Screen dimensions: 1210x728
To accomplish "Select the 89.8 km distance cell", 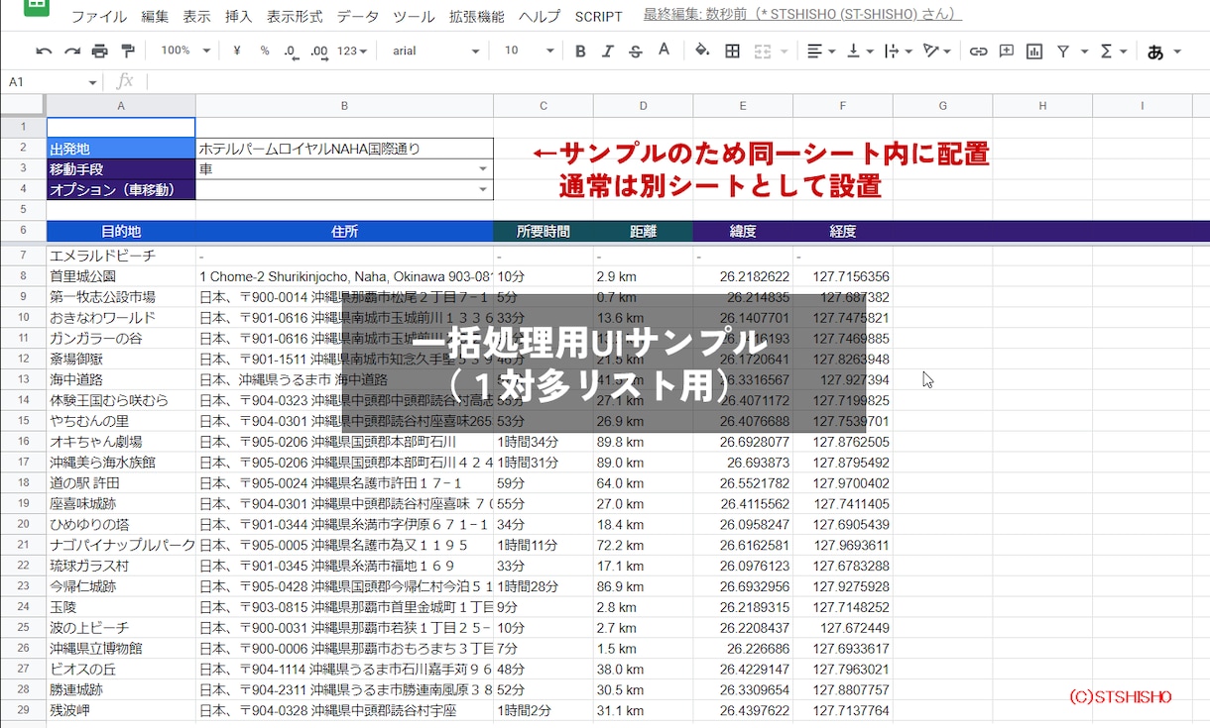I will [643, 442].
